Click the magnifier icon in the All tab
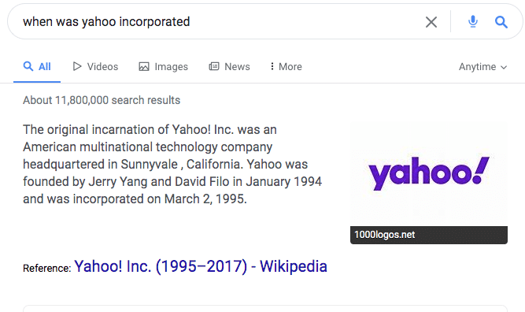This screenshot has width=525, height=312. tap(28, 66)
